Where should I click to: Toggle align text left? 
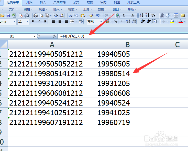pyautogui.click(x=54, y=21)
